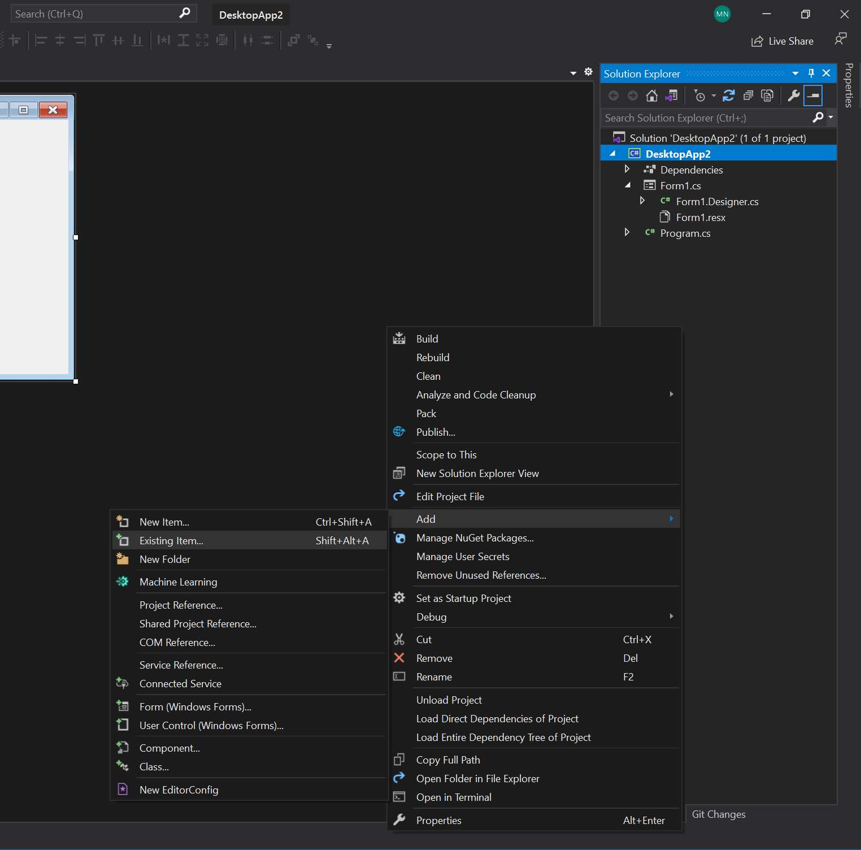Click Align Rights in layout toolbar

[80, 40]
